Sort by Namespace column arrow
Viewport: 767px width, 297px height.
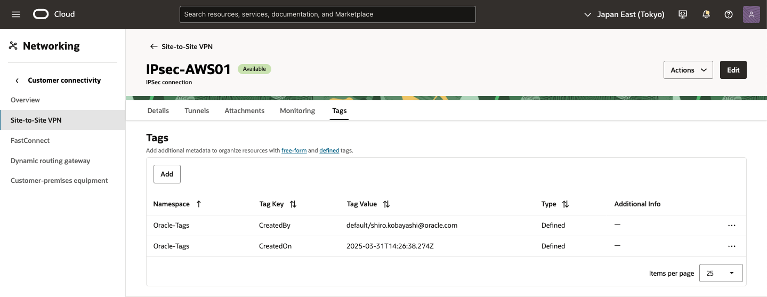coord(199,204)
